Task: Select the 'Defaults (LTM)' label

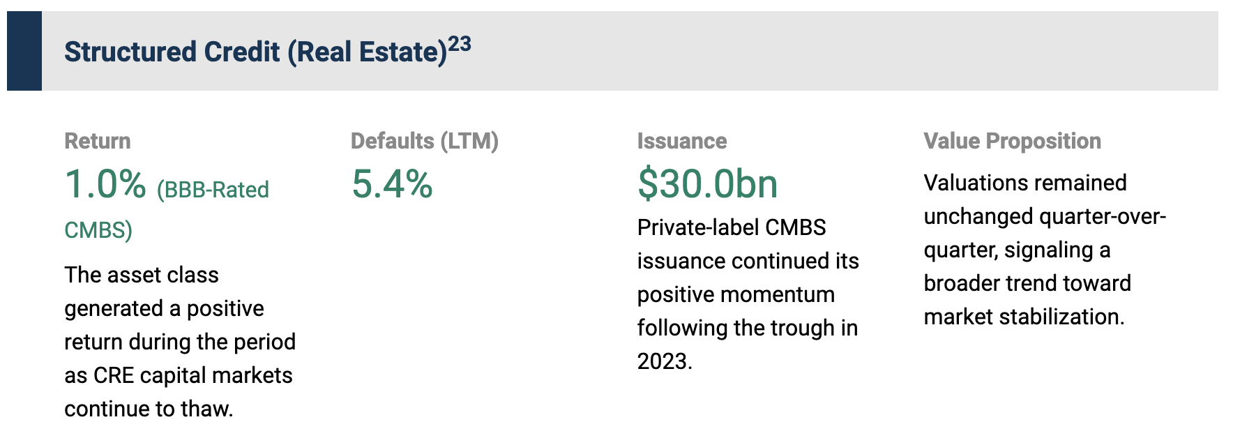Action: (424, 141)
